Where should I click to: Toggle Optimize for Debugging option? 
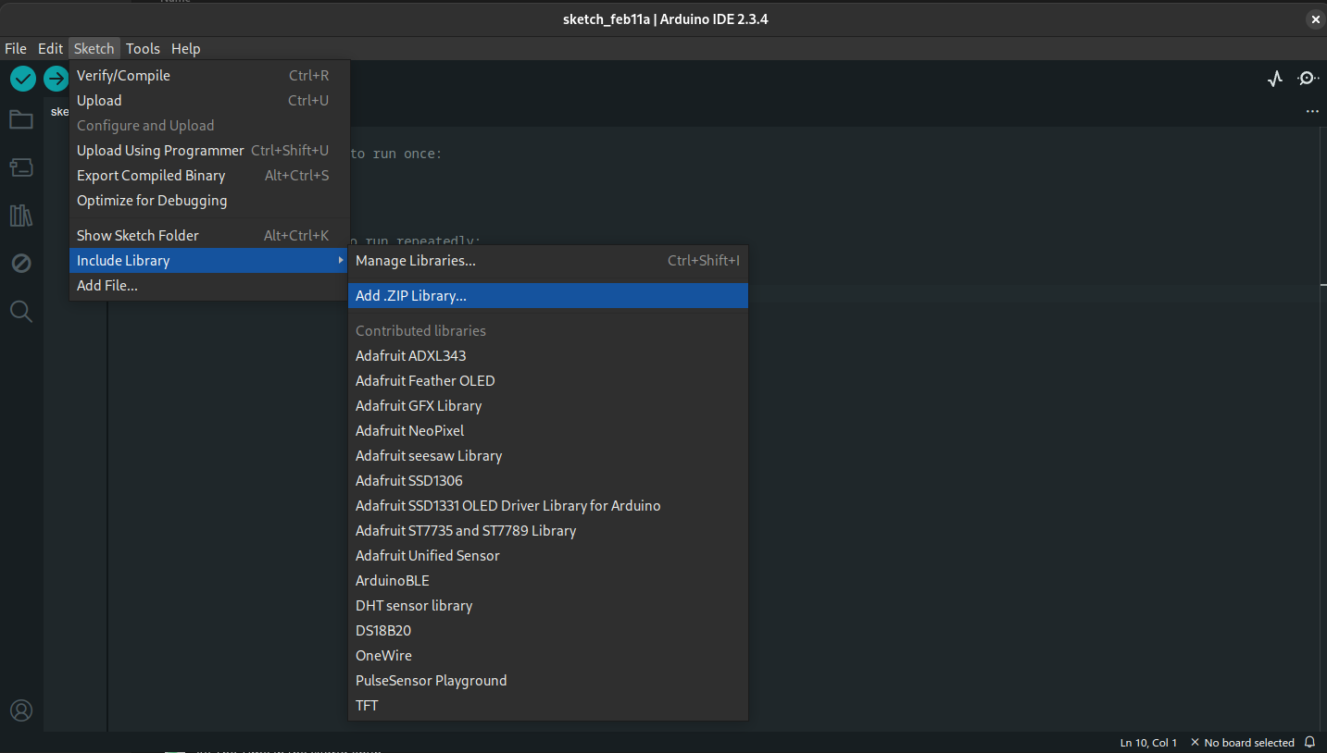point(210,201)
